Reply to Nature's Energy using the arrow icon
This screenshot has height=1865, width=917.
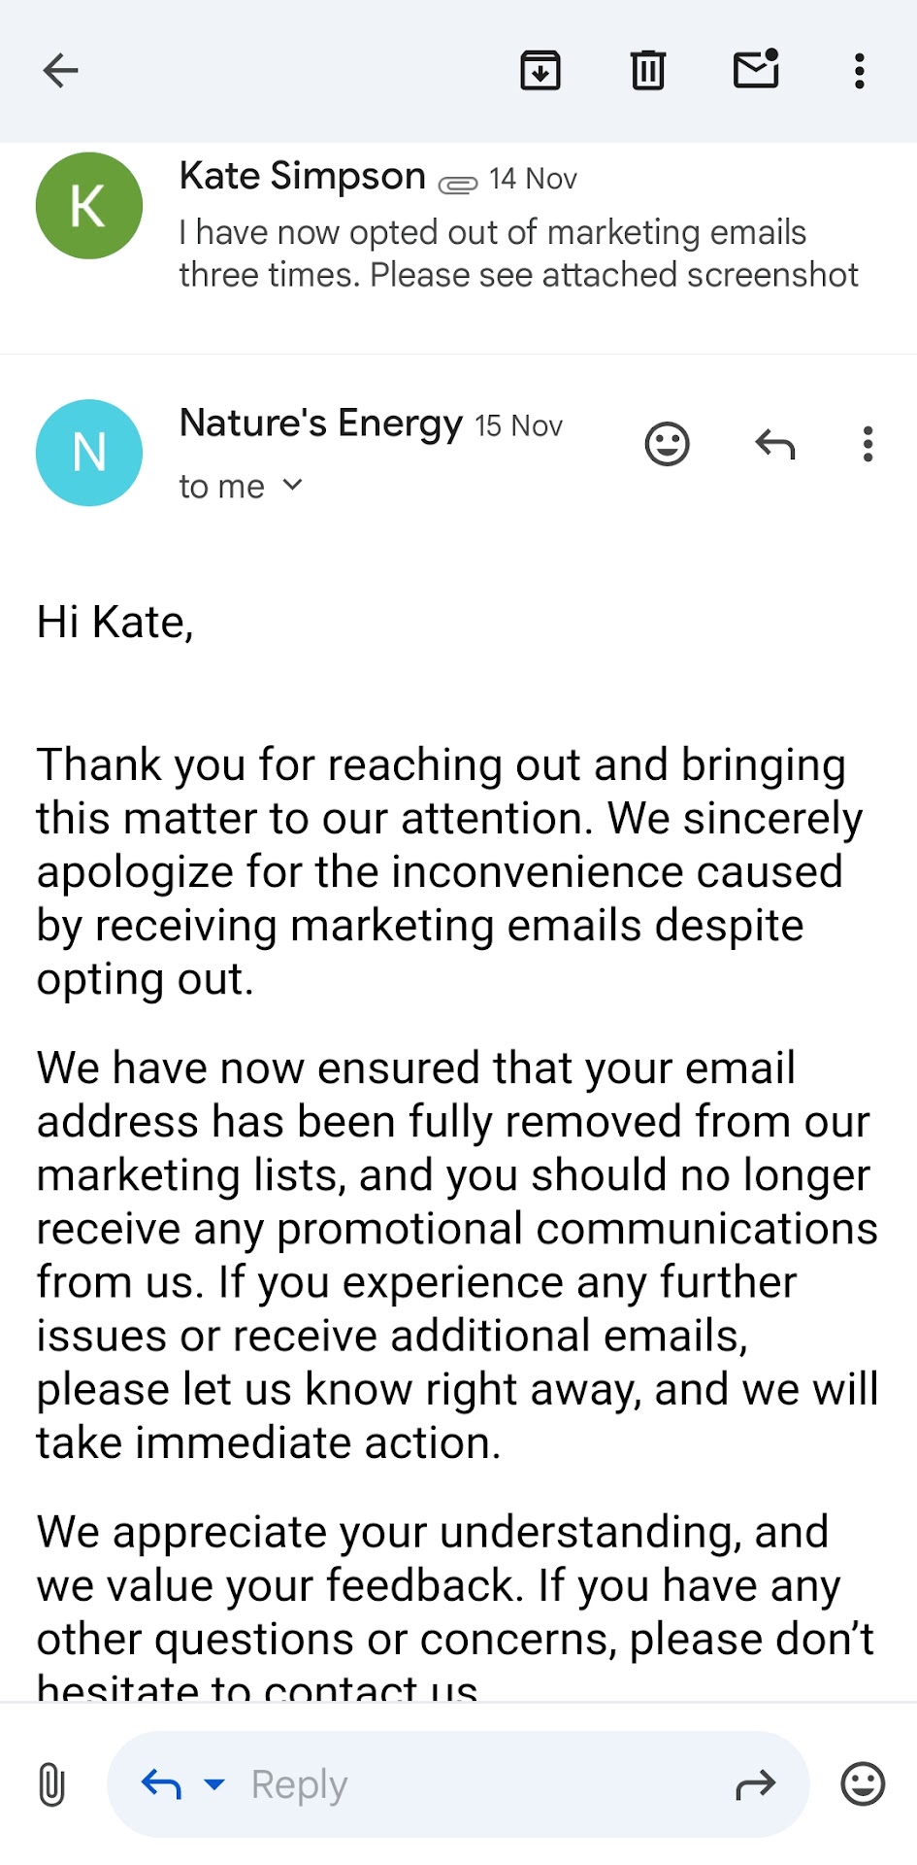pos(775,445)
